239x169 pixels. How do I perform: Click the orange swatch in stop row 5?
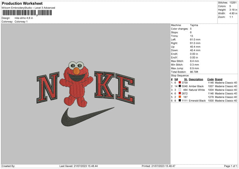click(x=180, y=97)
